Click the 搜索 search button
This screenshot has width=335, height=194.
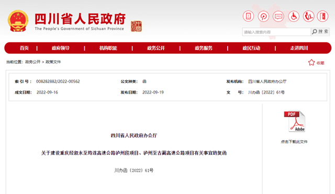(x=320, y=32)
